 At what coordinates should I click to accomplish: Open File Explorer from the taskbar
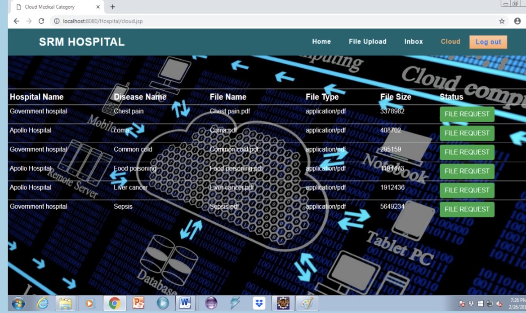click(66, 304)
